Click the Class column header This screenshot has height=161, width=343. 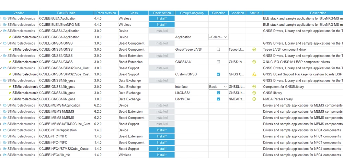pos(134,13)
